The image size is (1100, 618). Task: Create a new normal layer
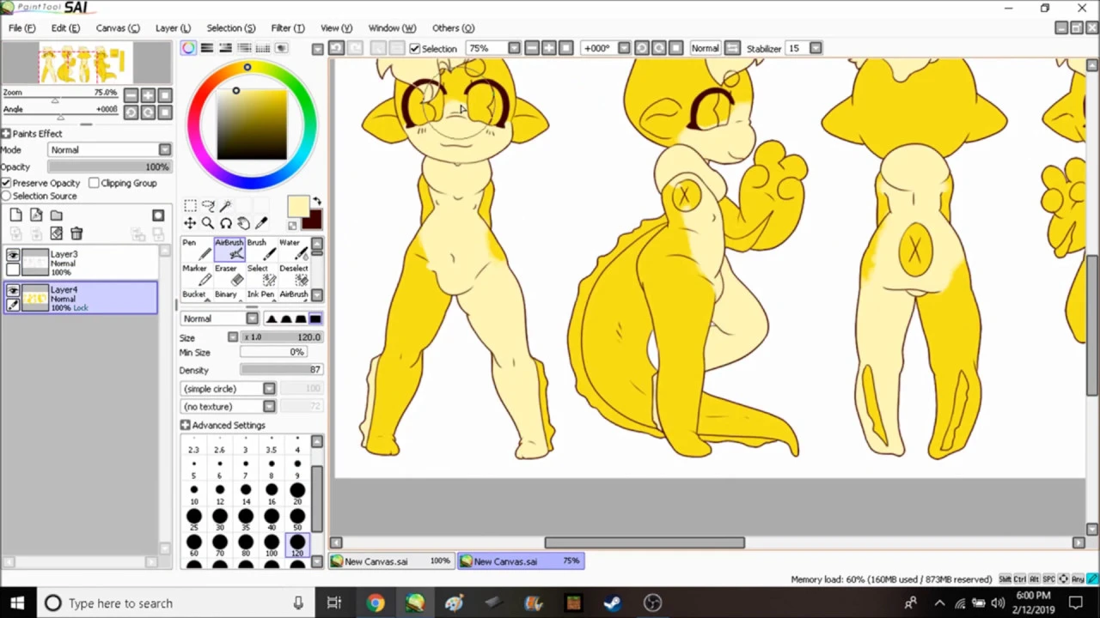click(16, 215)
